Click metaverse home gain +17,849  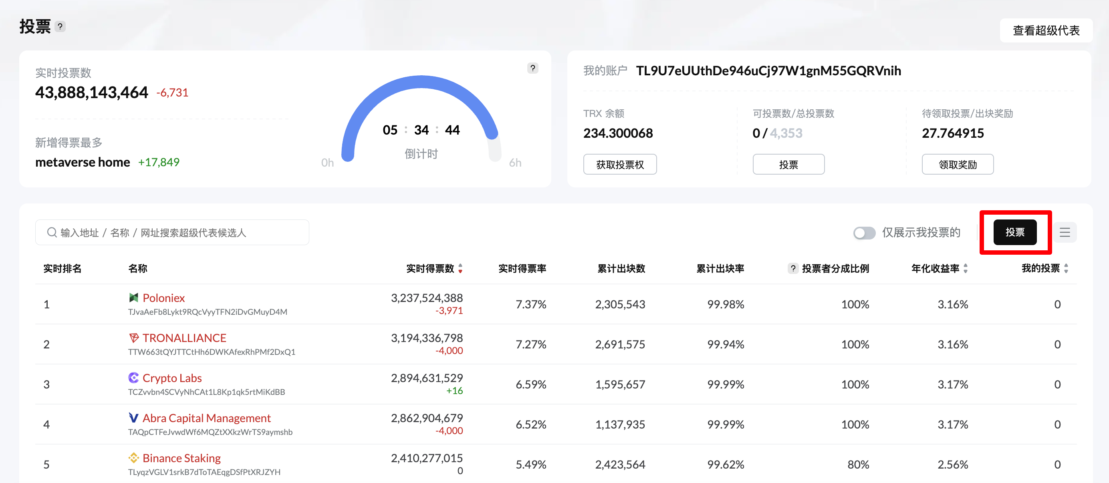[158, 162]
